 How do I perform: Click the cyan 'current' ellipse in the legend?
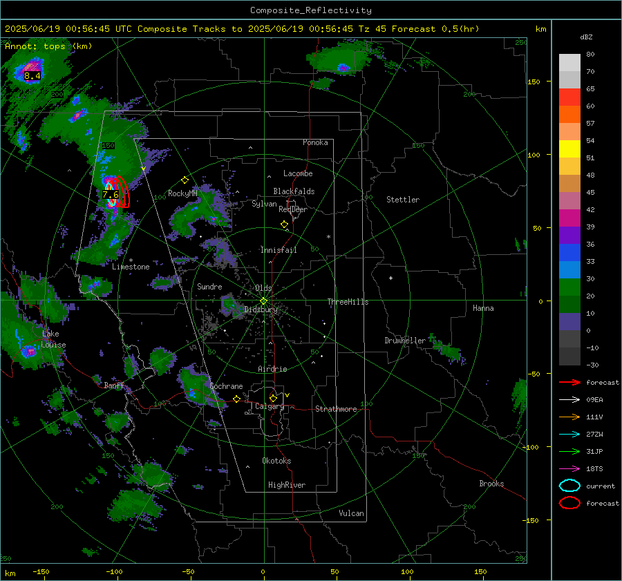(569, 486)
